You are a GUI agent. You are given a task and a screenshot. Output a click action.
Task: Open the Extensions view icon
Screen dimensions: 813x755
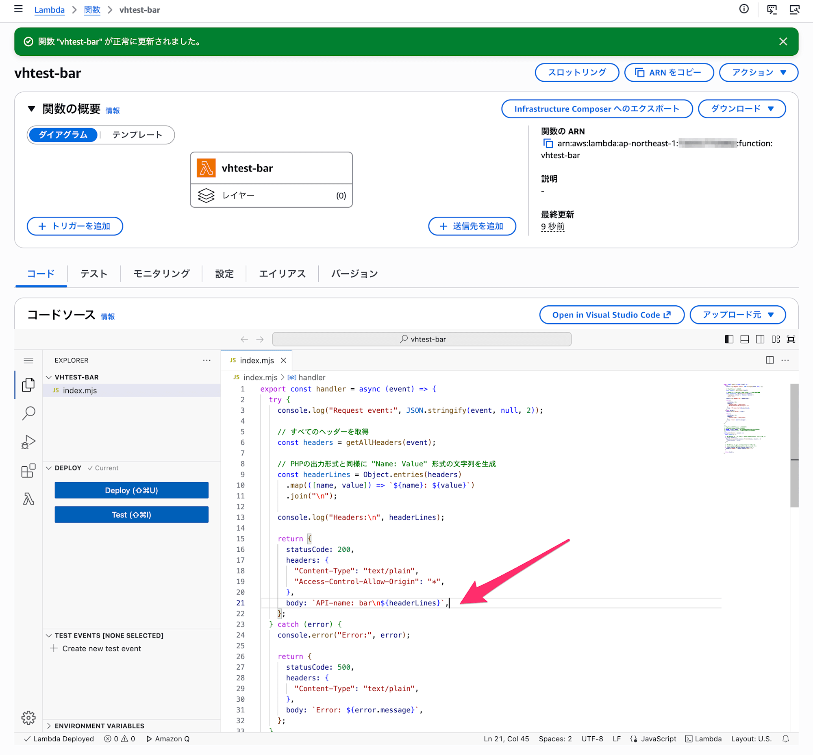[x=28, y=470]
